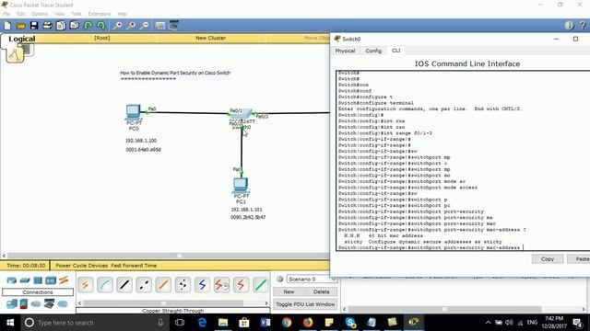Open Chrome from the taskbar
Screen dimensions: 590x331
pos(287,323)
